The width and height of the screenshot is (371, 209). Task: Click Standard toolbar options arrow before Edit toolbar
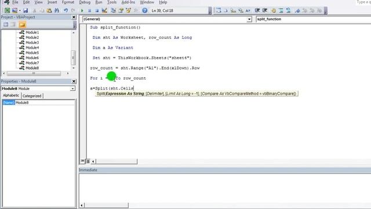pyautogui.click(x=210, y=10)
